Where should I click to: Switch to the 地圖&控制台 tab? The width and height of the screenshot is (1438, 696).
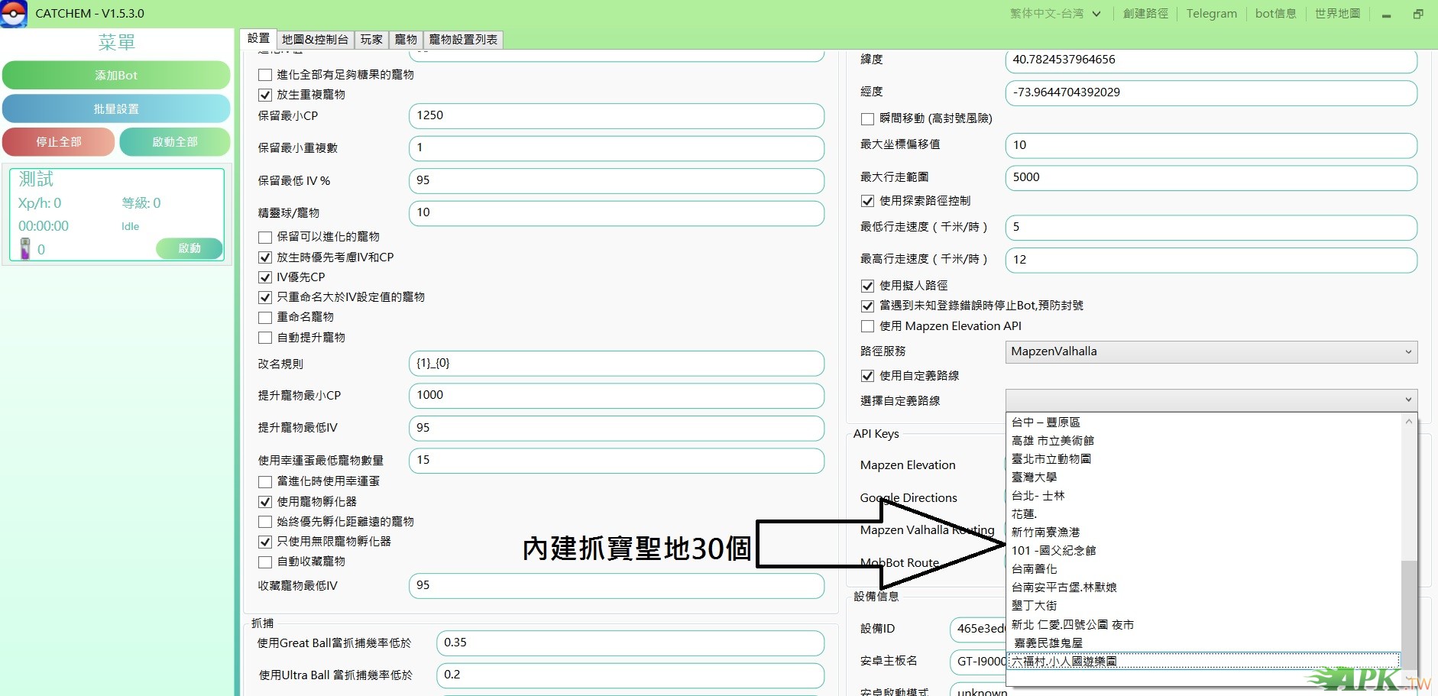click(x=315, y=40)
